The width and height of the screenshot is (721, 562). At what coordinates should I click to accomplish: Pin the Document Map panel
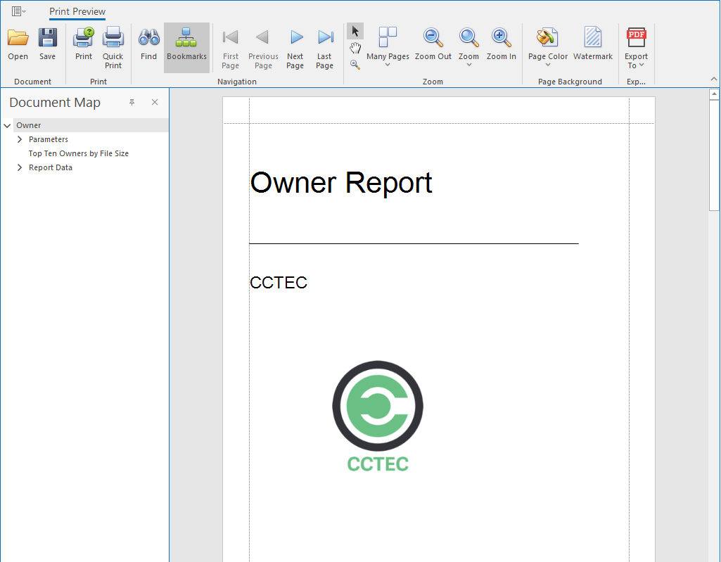tap(132, 103)
